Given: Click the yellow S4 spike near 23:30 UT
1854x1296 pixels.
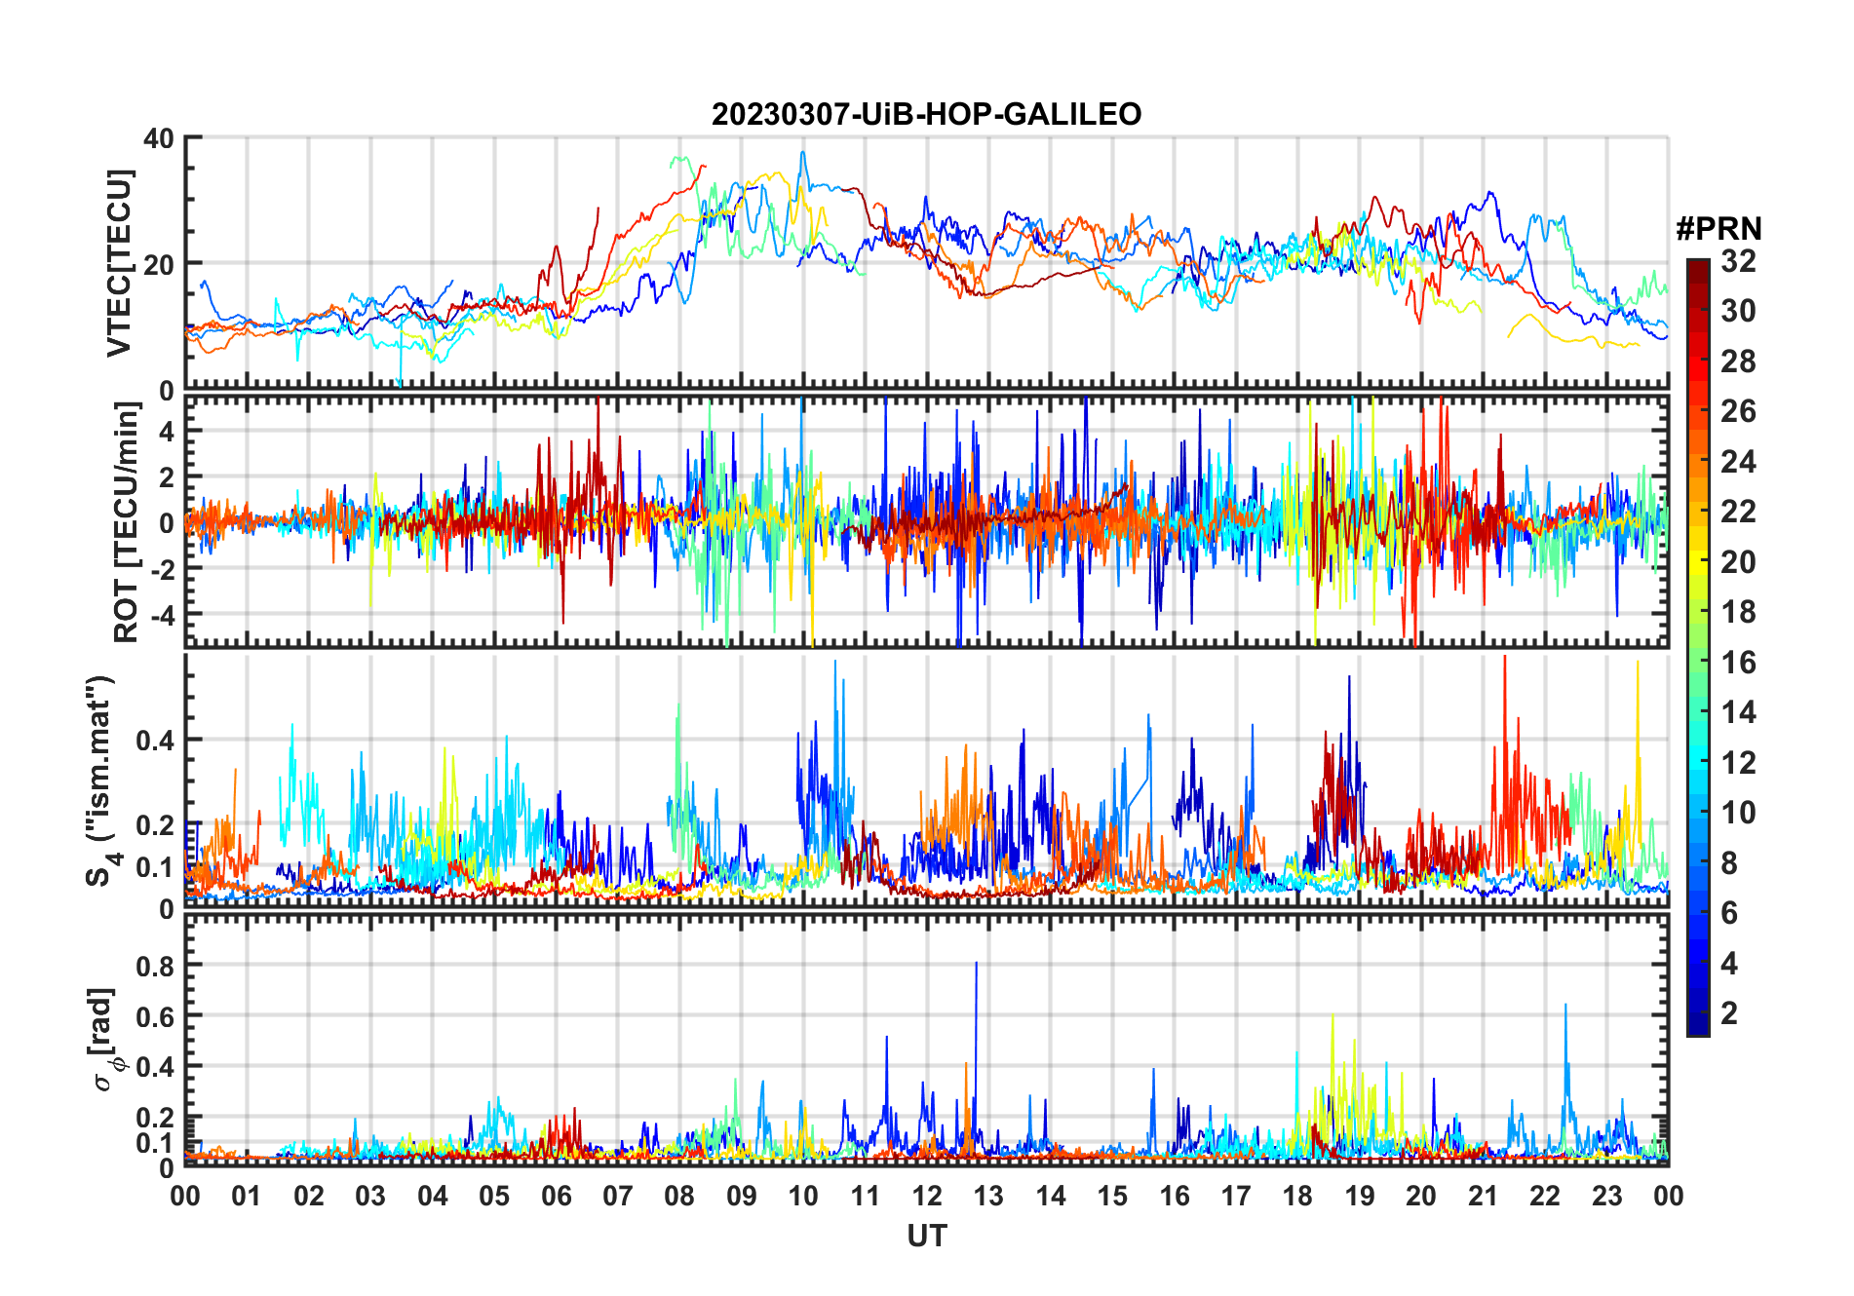Looking at the screenshot, I should [1637, 750].
